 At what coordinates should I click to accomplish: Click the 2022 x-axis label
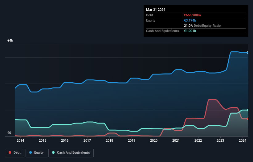click(198, 140)
